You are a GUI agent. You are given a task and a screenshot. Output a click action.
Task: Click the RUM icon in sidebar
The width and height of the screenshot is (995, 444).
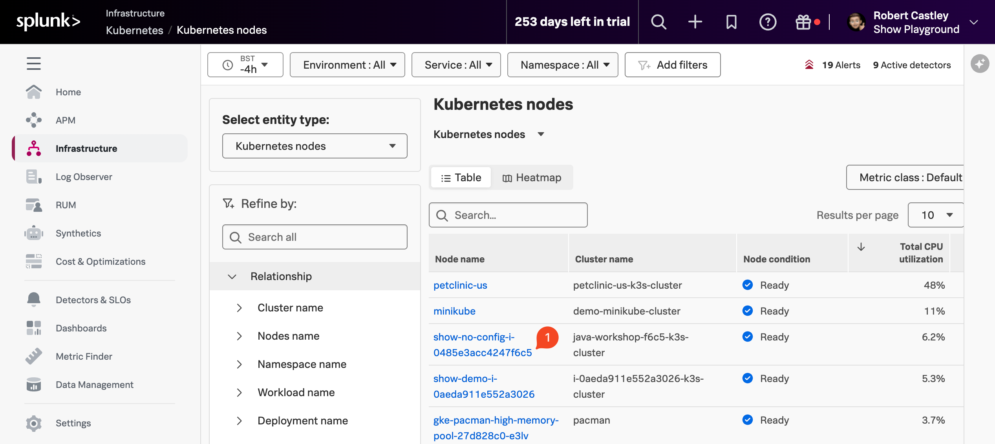pos(34,205)
